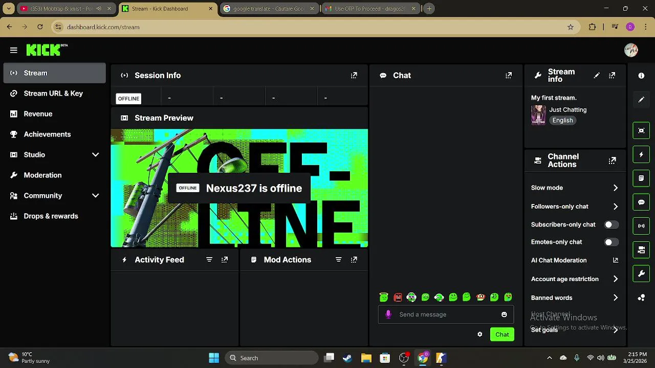Bookmark this page with the star
Image resolution: width=655 pixels, height=368 pixels.
click(571, 27)
